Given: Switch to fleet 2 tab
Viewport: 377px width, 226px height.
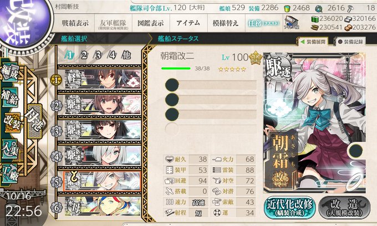Looking at the screenshot, I should 84,55.
